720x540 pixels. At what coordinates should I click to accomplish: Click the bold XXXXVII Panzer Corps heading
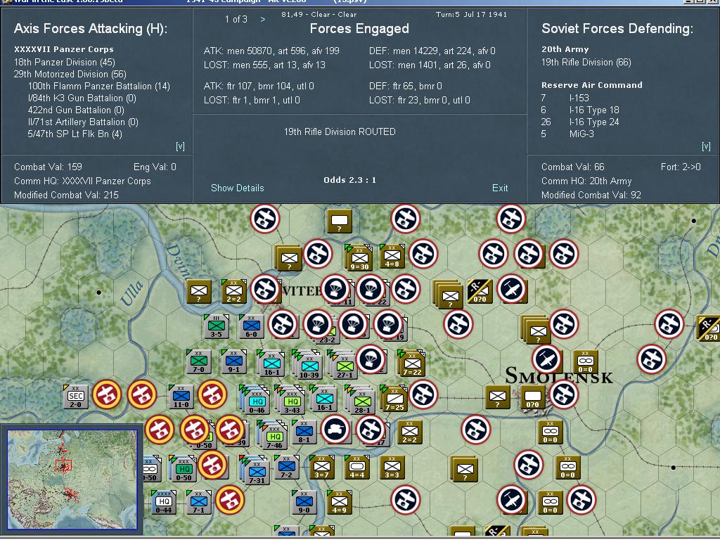click(64, 49)
